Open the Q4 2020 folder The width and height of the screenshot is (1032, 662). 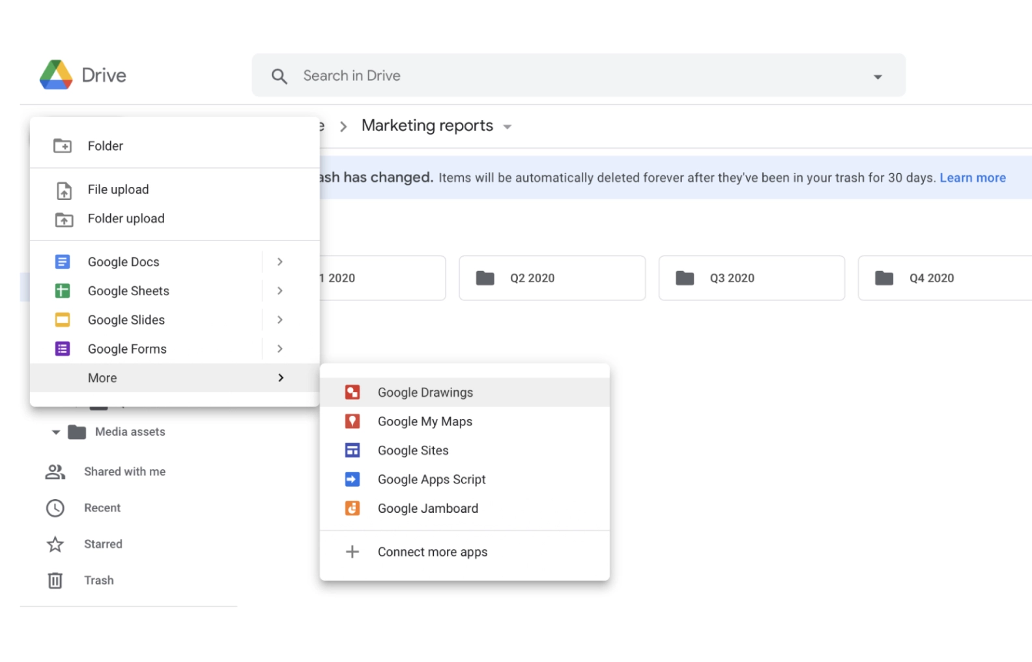click(945, 278)
